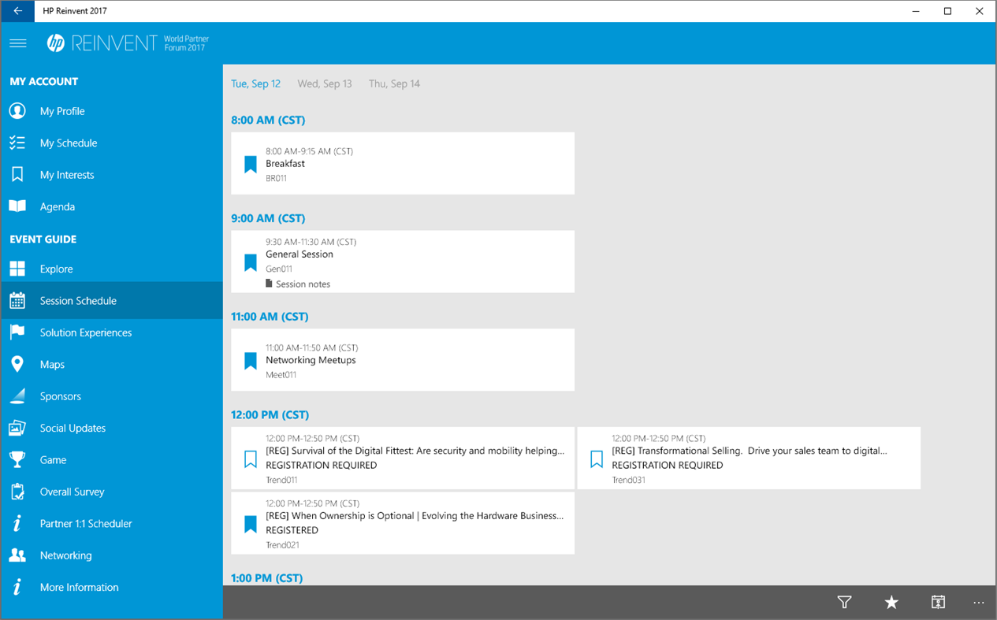The image size is (997, 620).
Task: Click the filter funnel icon in the bottom bar
Action: [x=844, y=602]
